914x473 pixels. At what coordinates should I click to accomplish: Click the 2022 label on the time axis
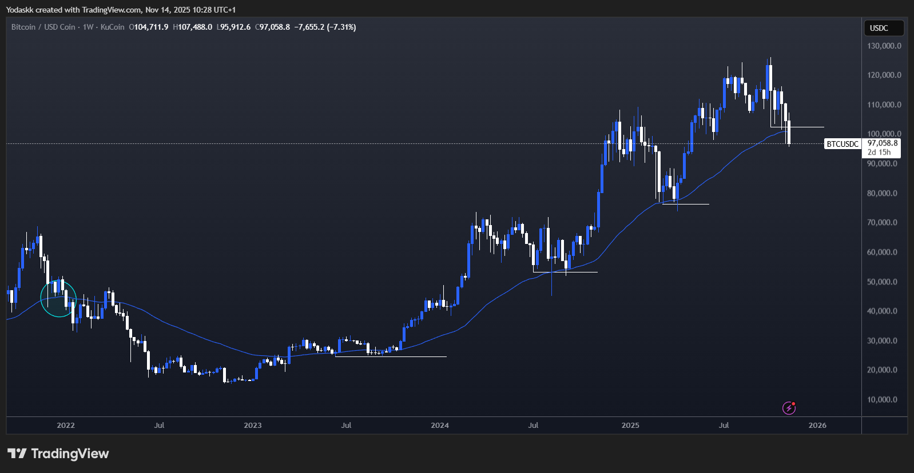point(66,426)
